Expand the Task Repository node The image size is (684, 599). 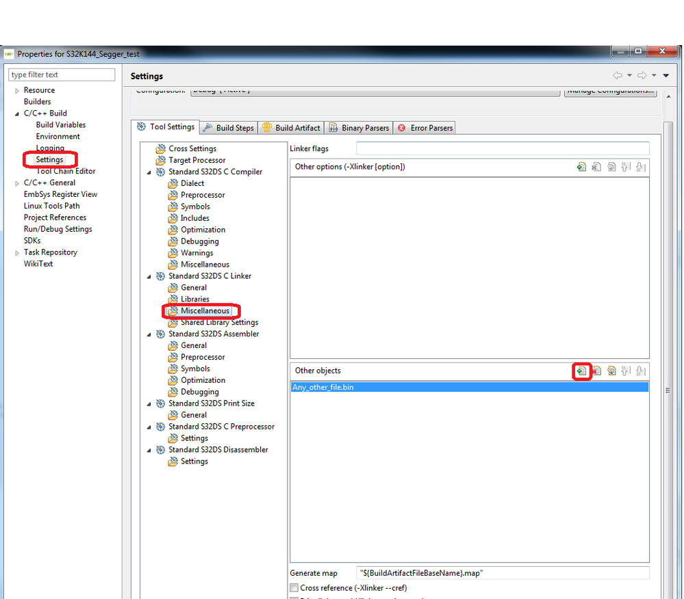tap(17, 253)
